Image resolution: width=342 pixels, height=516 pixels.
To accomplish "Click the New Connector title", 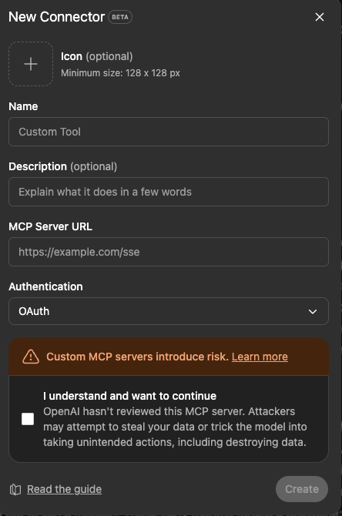I will (x=57, y=17).
